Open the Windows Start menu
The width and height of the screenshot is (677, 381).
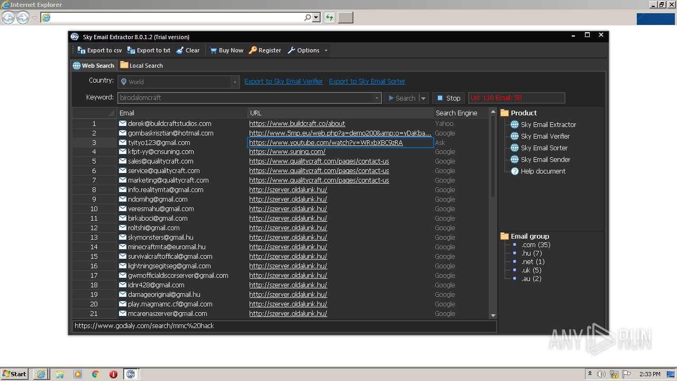point(14,374)
